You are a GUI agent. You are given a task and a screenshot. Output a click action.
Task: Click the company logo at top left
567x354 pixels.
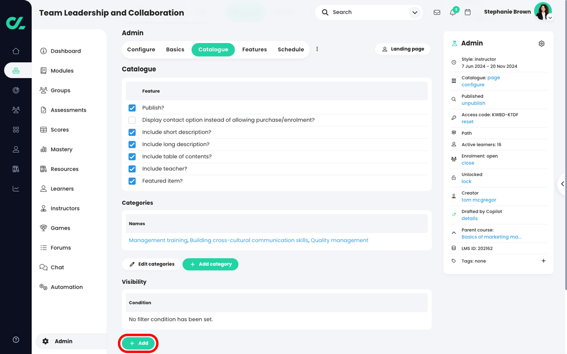click(16, 23)
